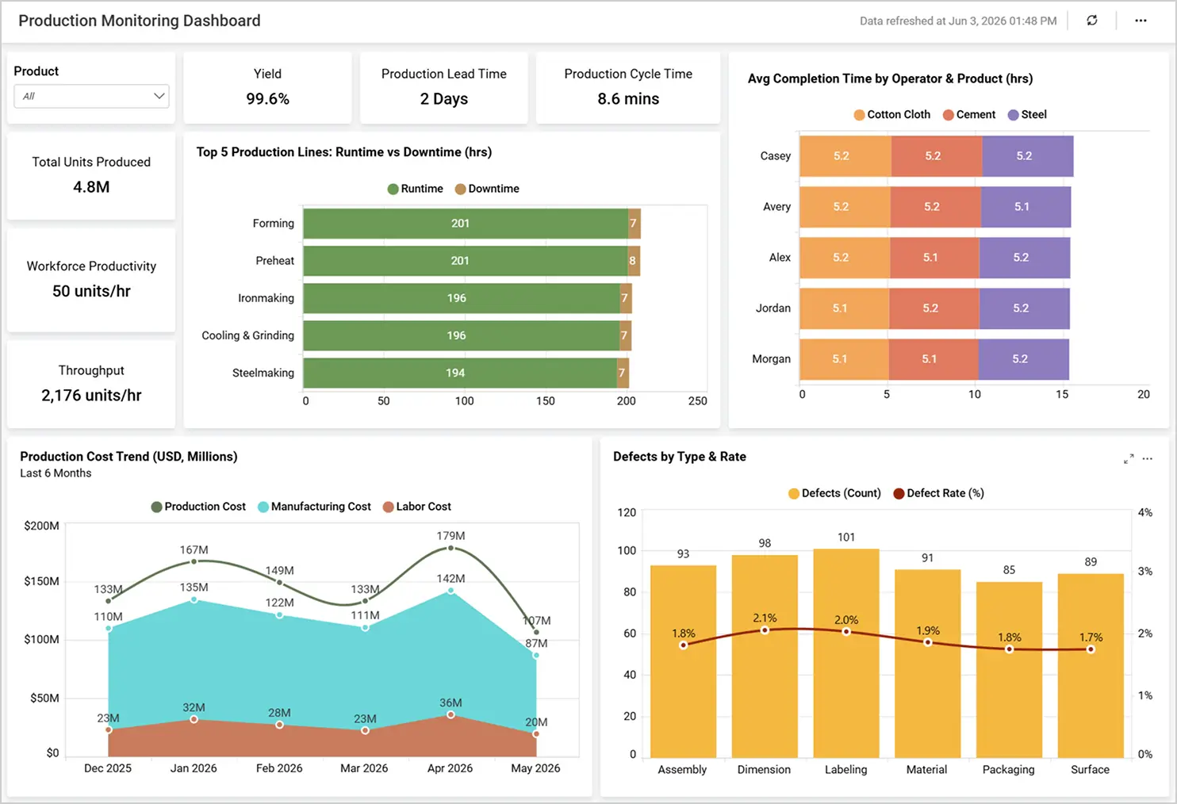Click the refresh data icon
Viewport: 1177px width, 804px height.
[1092, 21]
